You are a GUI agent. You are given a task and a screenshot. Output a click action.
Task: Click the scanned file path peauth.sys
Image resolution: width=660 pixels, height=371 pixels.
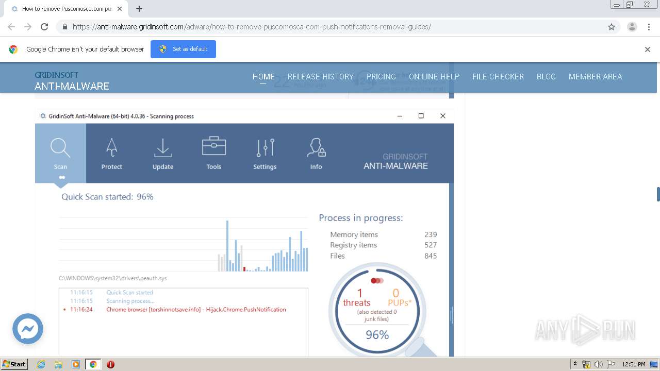[x=113, y=278]
